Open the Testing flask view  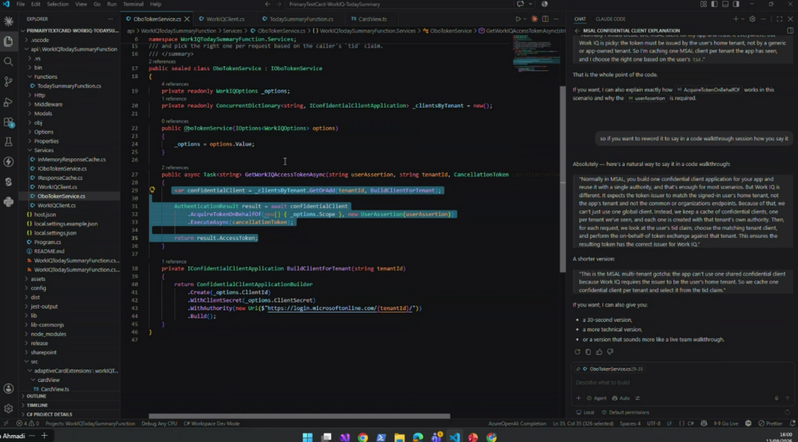pos(8,142)
